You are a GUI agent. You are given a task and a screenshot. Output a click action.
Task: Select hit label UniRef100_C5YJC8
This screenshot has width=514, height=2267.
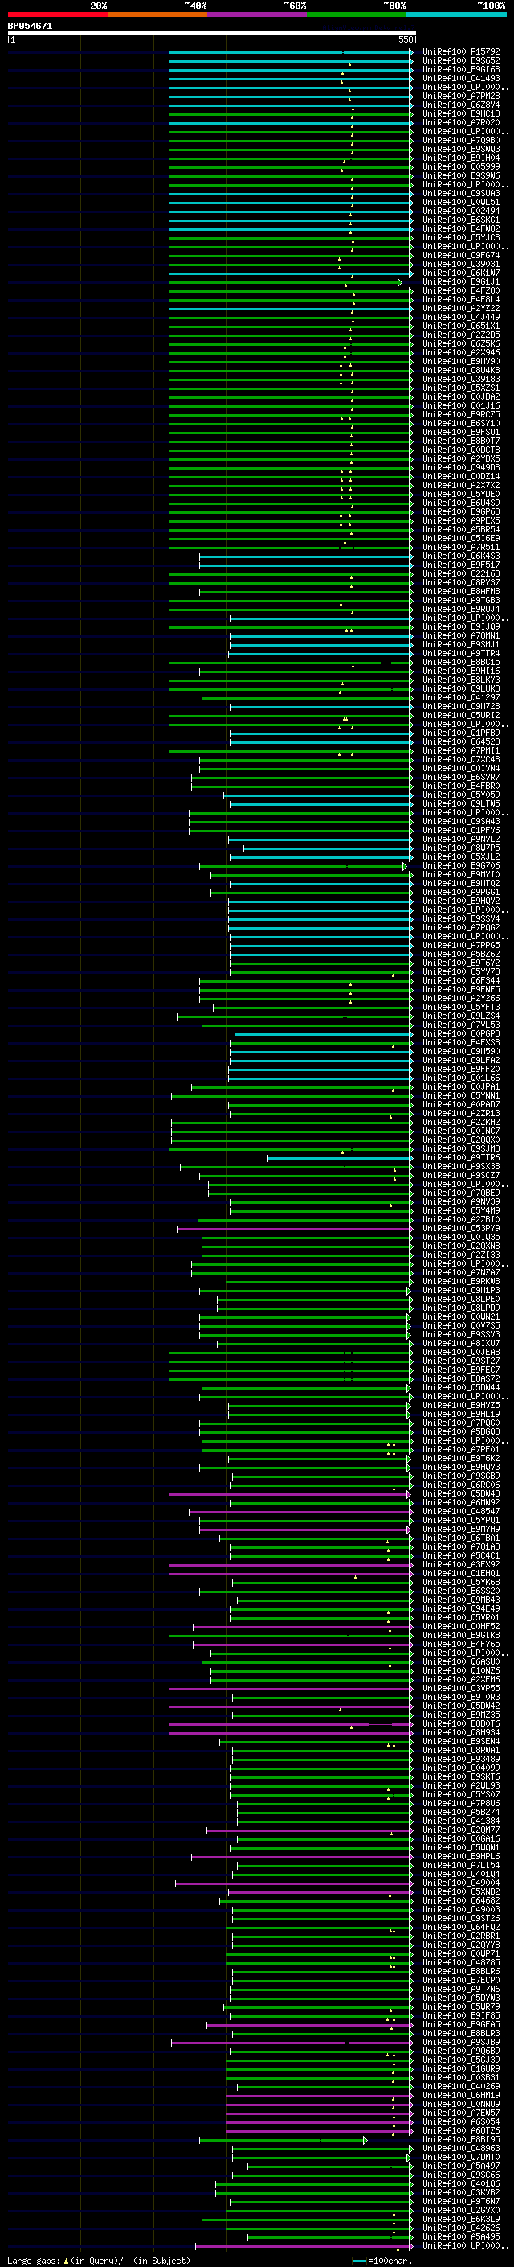(460, 237)
